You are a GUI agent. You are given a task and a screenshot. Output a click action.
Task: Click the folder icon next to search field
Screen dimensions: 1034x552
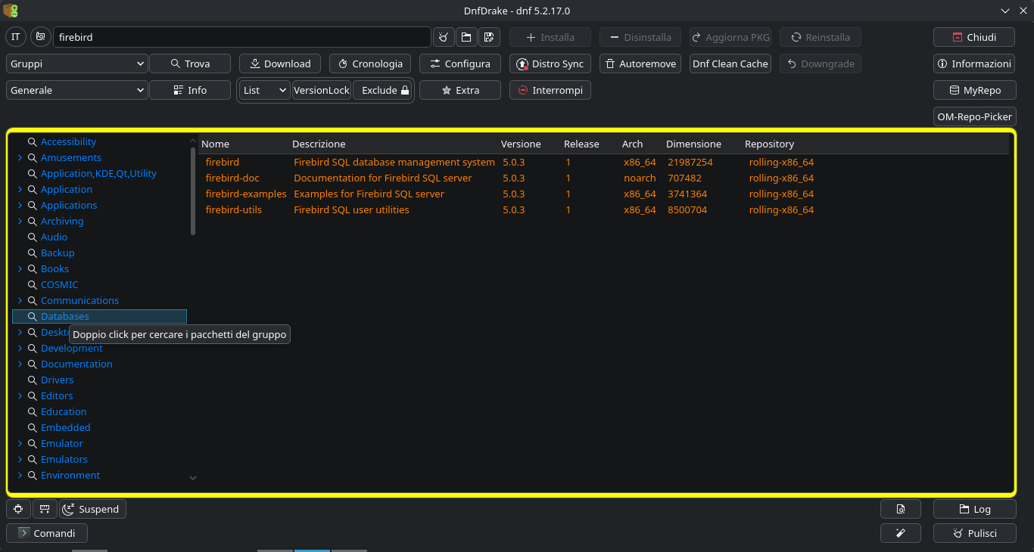[x=466, y=37]
